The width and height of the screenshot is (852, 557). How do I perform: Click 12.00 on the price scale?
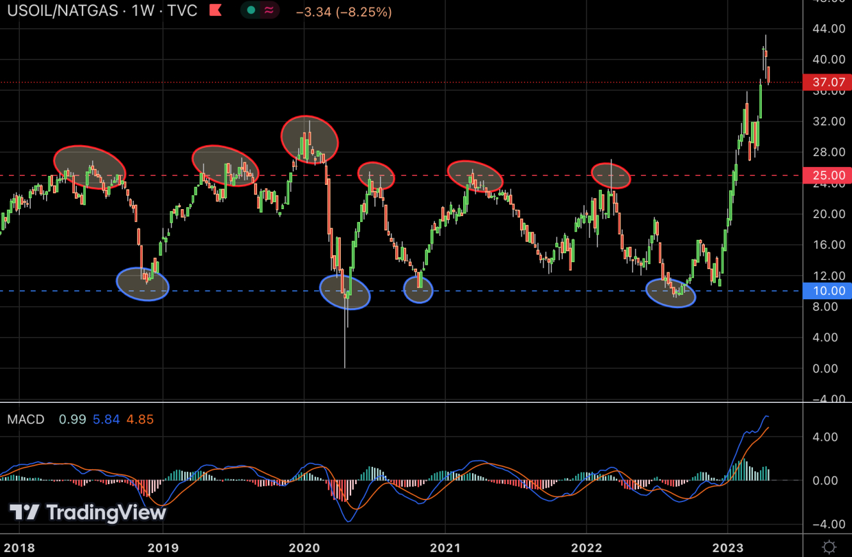click(x=829, y=276)
